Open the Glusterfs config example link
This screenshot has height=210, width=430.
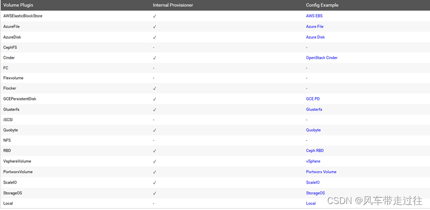tap(314, 109)
